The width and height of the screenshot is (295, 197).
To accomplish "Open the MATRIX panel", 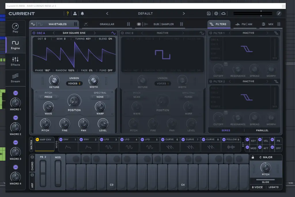I will coord(31,145).
